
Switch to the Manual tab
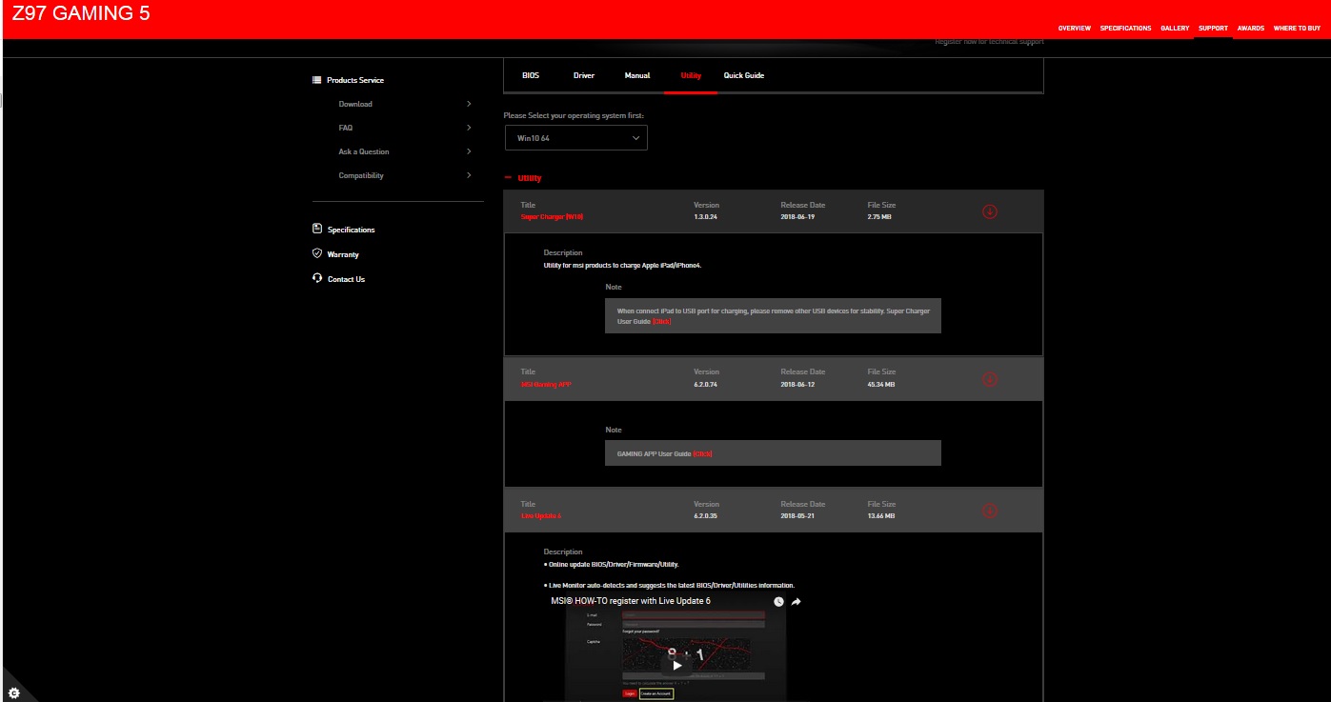637,75
